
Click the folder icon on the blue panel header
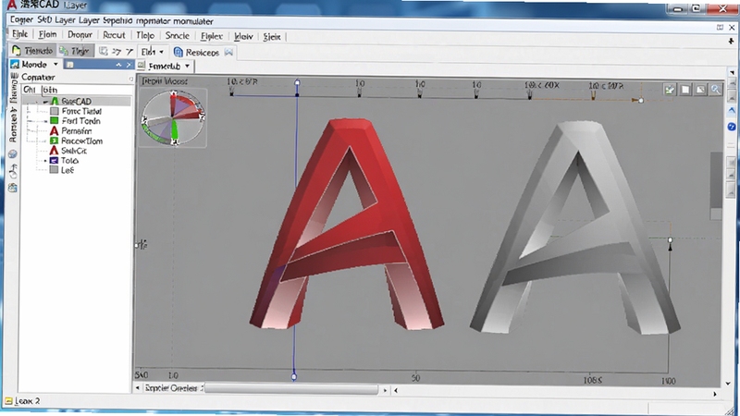(70, 65)
